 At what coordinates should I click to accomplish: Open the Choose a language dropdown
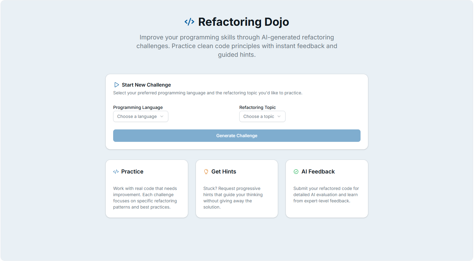(140, 116)
